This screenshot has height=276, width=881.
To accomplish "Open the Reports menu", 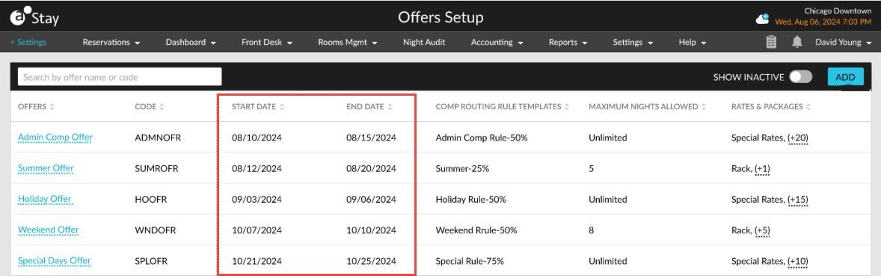I will 568,42.
